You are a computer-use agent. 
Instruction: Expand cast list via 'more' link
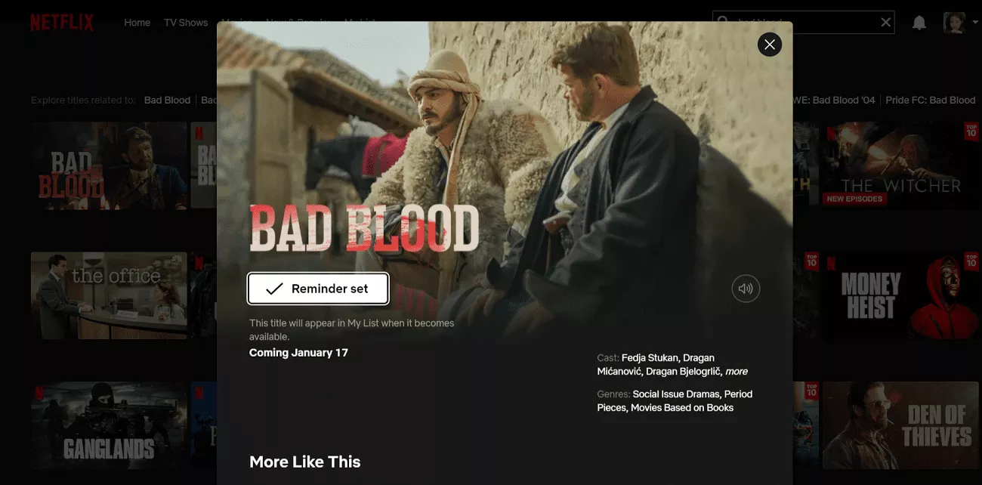[x=736, y=372]
